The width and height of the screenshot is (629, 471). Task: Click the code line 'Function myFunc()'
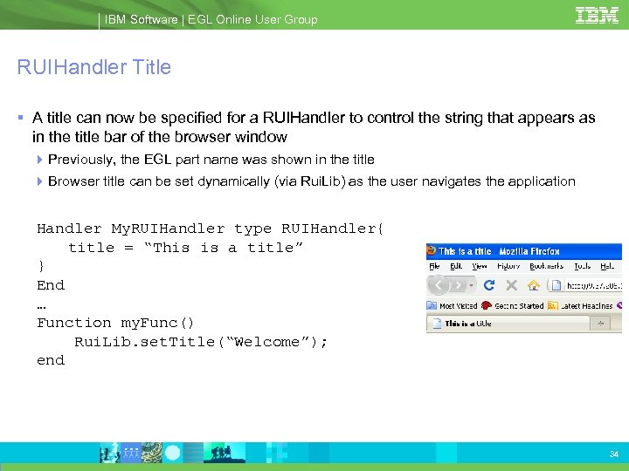coord(115,323)
